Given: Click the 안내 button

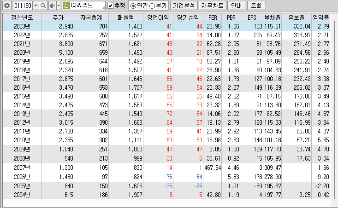Looking at the screenshot, I should tap(237, 6).
